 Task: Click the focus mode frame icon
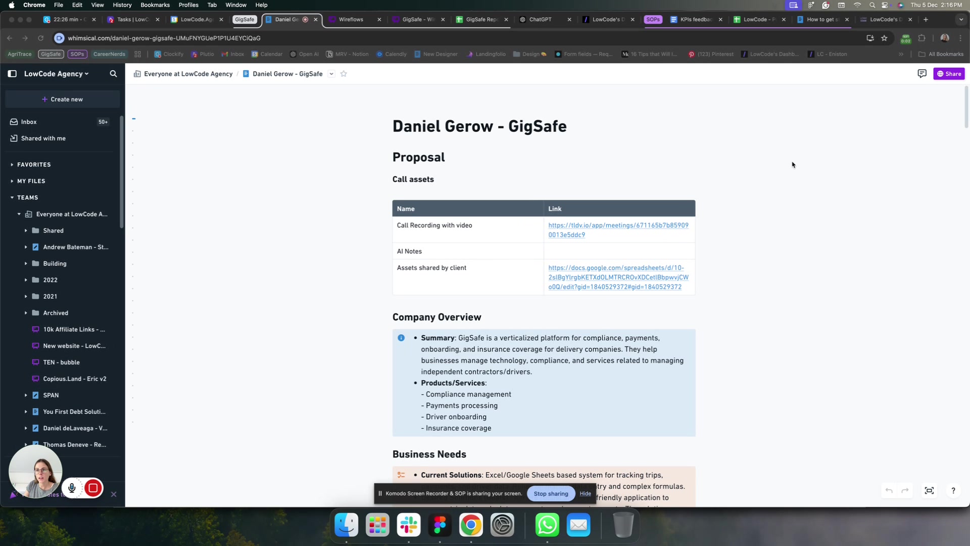[929, 491]
